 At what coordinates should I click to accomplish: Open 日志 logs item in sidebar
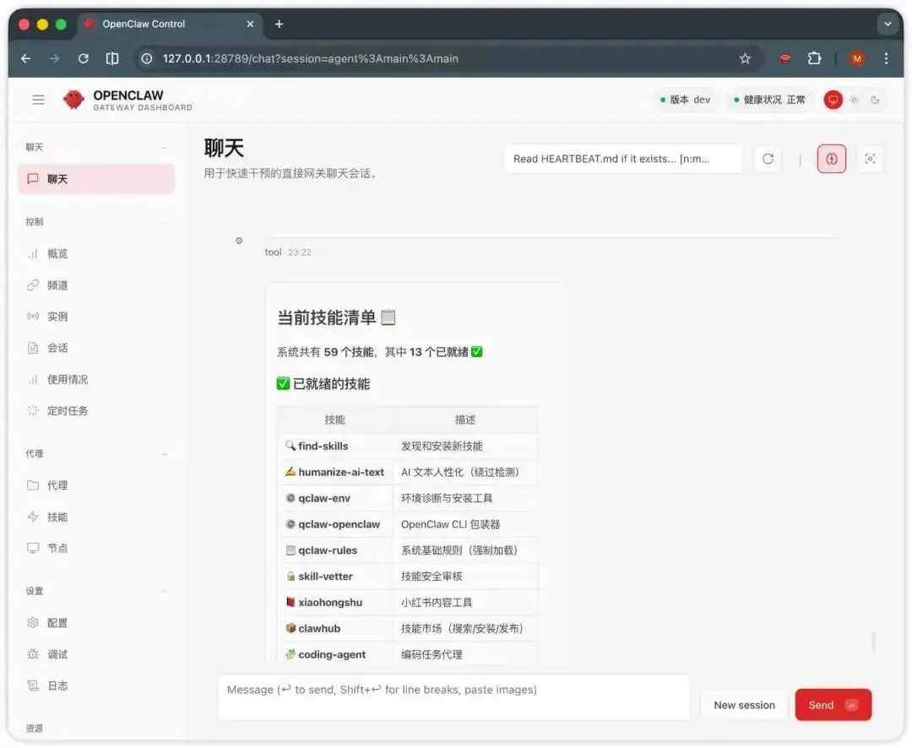point(96,686)
